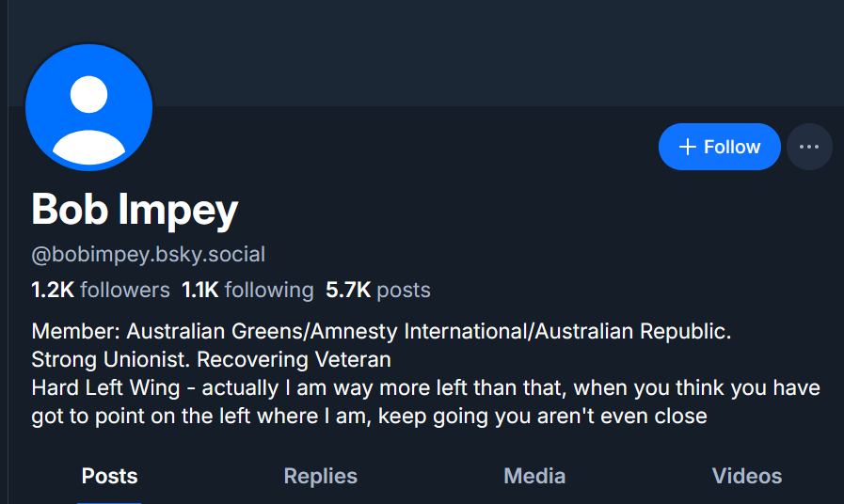The image size is (844, 504).
Task: Switch to the Posts tab
Action: pos(109,476)
